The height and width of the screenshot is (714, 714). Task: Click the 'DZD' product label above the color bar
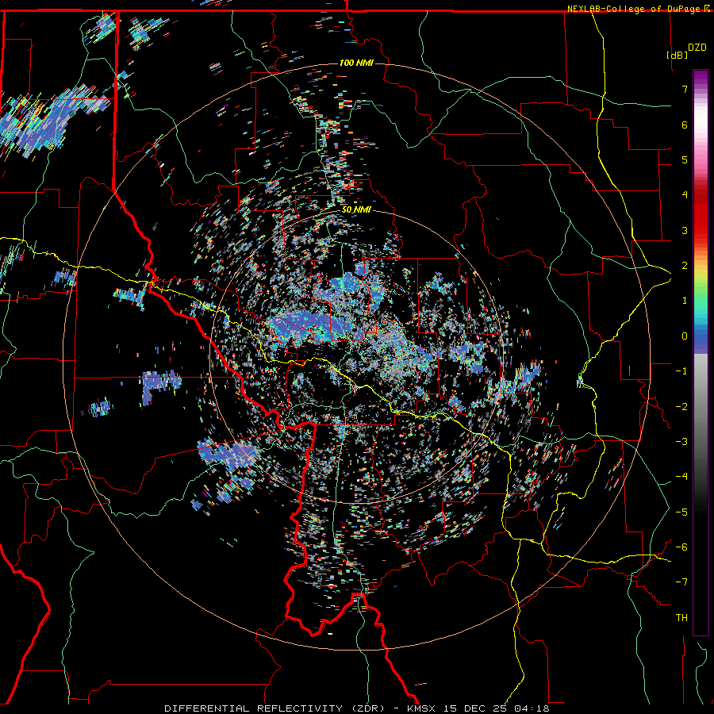pos(697,48)
